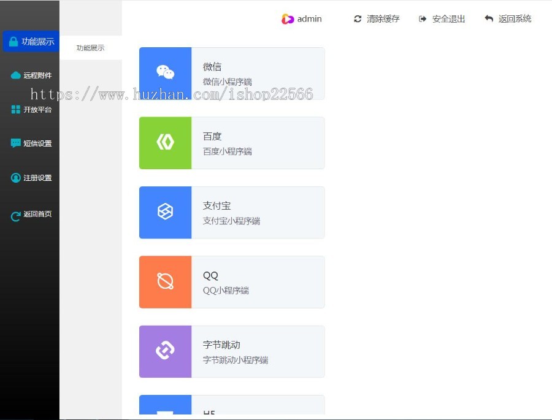Screen dimensions: 552x420
Task: Click the exit icon beside 安全退出
Action: (423, 19)
